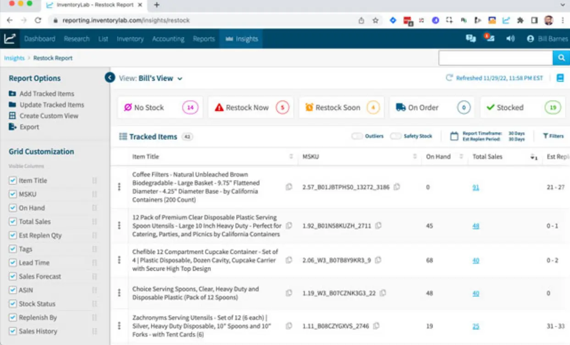The width and height of the screenshot is (570, 345).
Task: Collapse the sidebar with the arrow circle
Action: point(110,77)
